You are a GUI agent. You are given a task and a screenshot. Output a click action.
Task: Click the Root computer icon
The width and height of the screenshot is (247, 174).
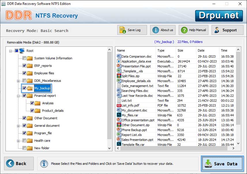pos(22,51)
